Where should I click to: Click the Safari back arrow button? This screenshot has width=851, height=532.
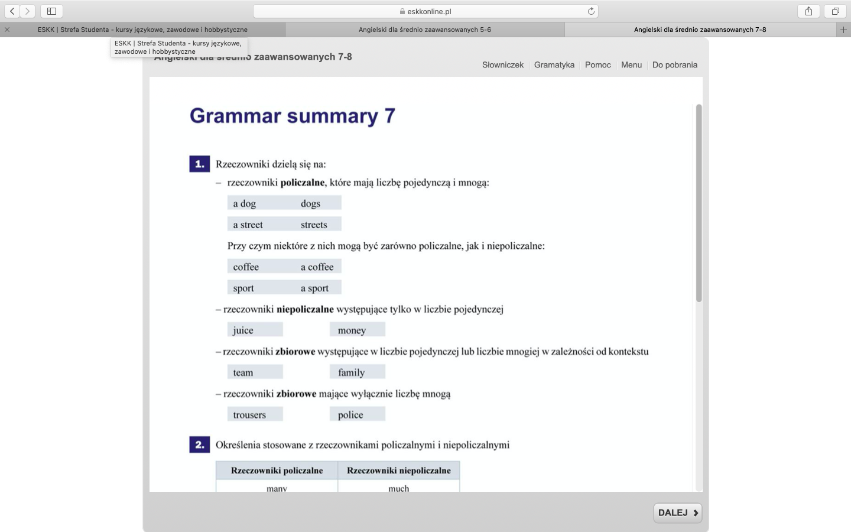click(x=12, y=11)
